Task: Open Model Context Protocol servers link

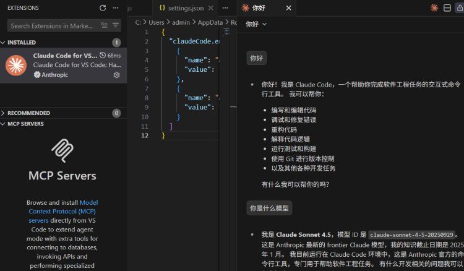Action: pos(62,211)
